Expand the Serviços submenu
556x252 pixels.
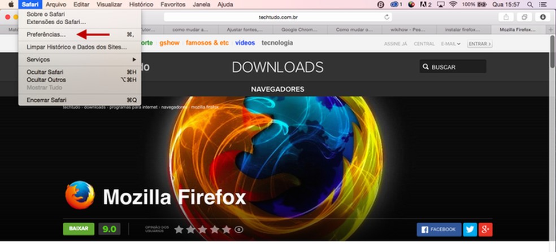point(80,59)
